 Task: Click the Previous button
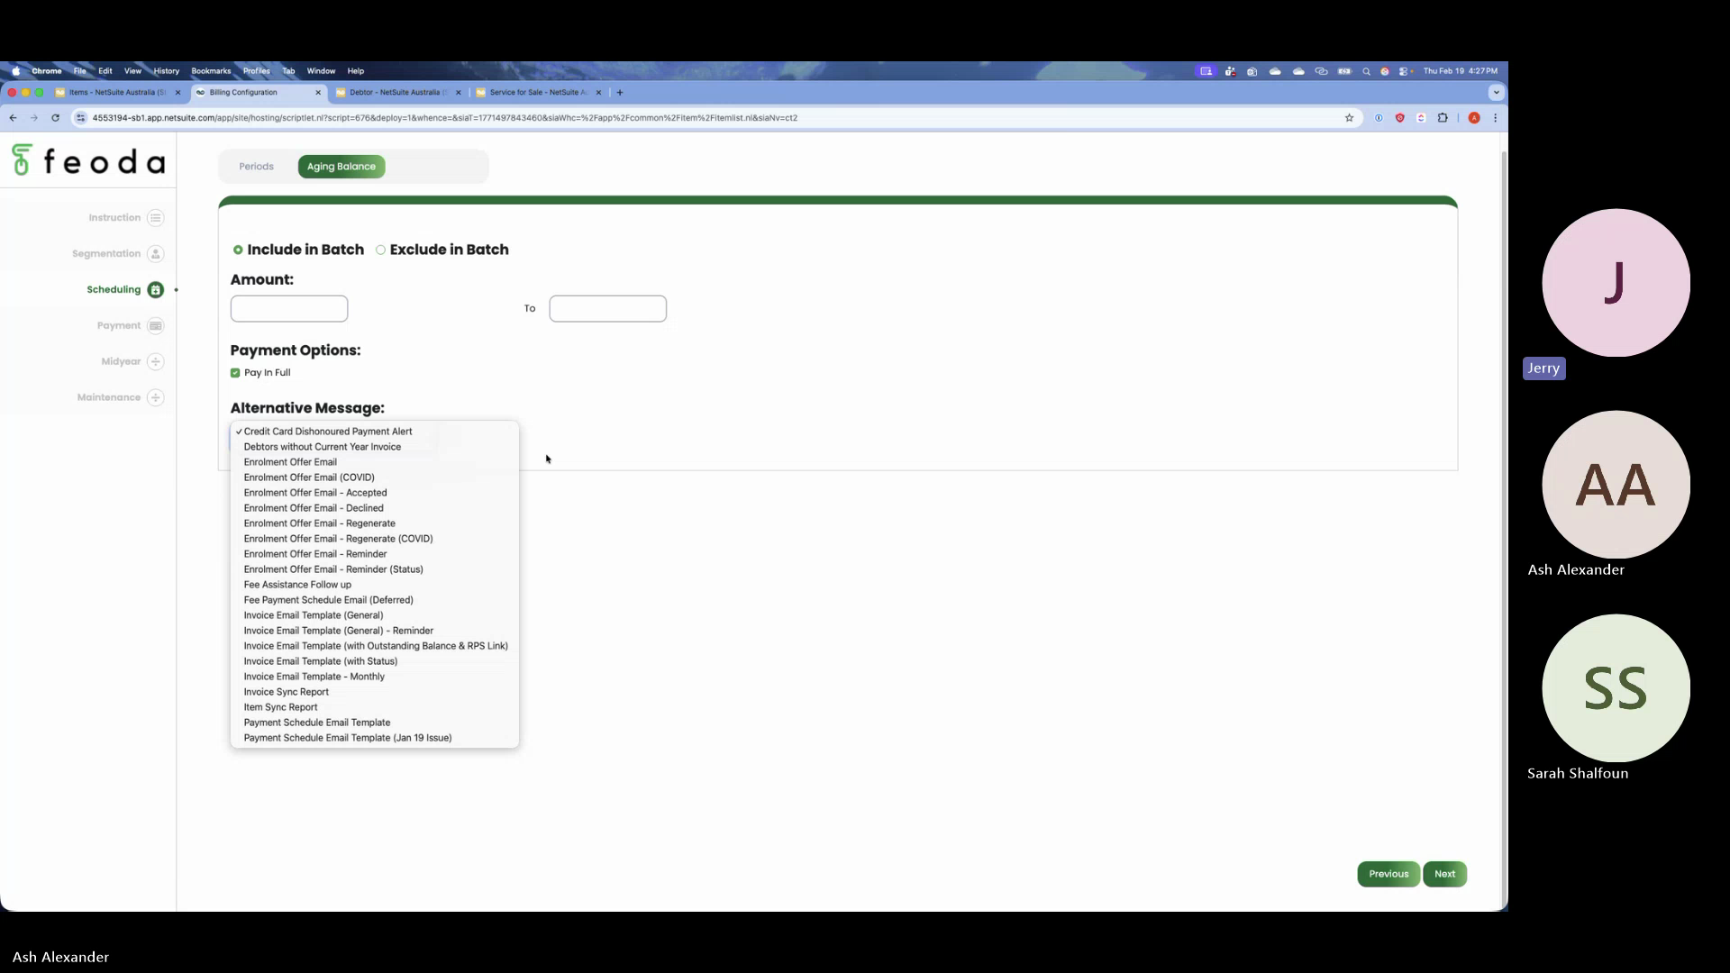click(1389, 873)
